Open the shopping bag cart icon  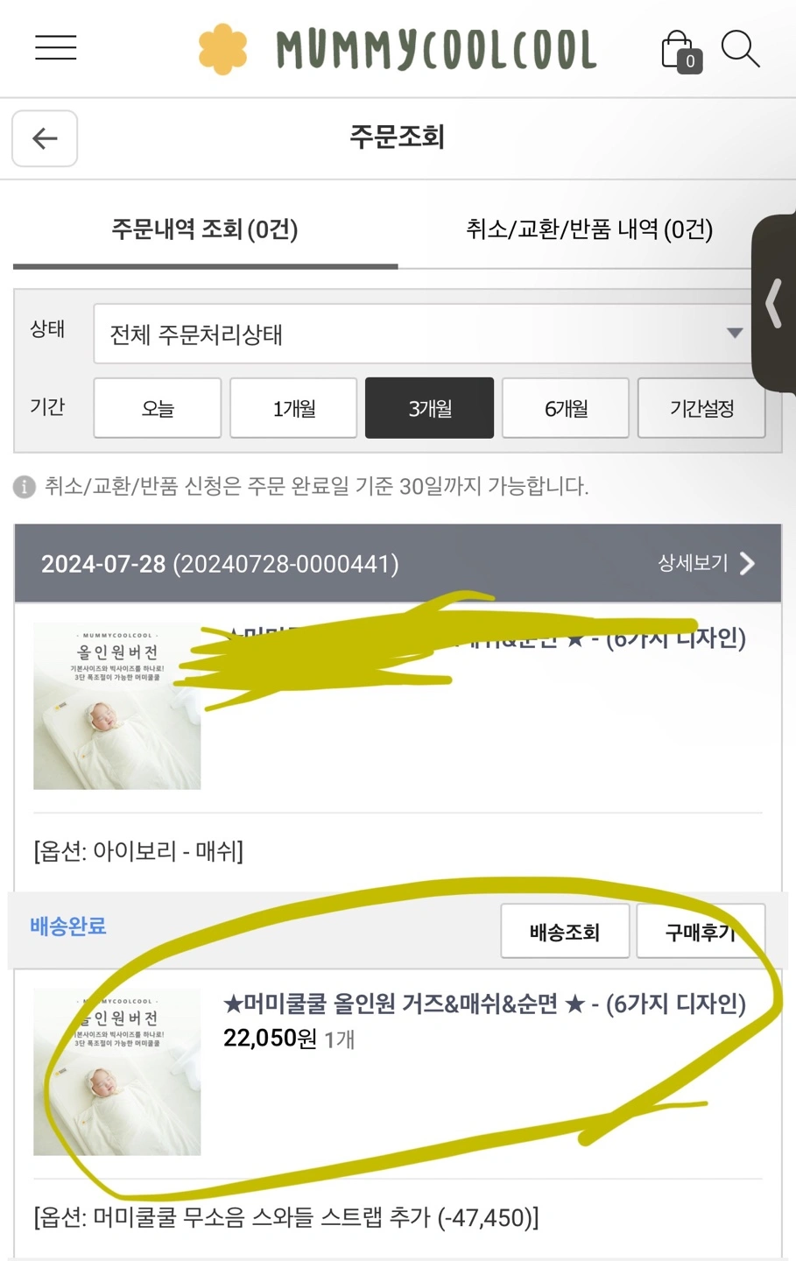point(681,51)
